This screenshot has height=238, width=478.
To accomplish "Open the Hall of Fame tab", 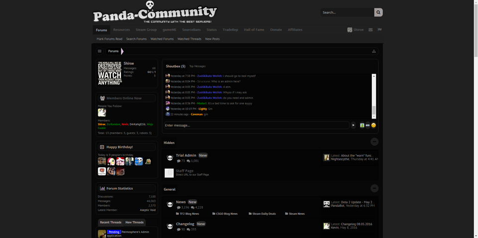I will [254, 30].
